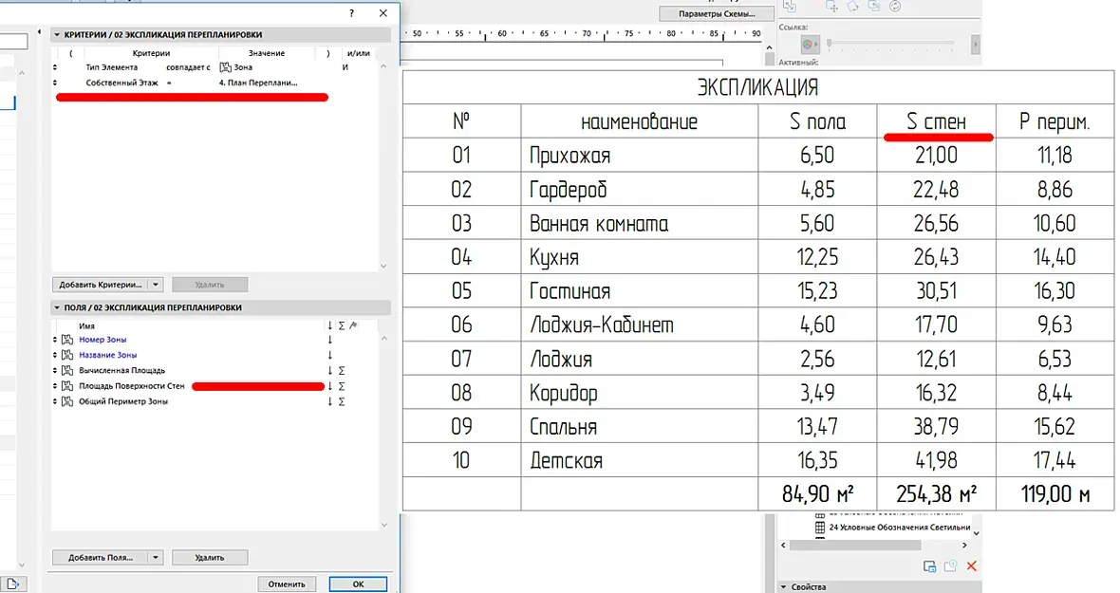Toggle sum for Общий Периметр Зоны field
Screen dimensions: 1120x593
coord(342,401)
